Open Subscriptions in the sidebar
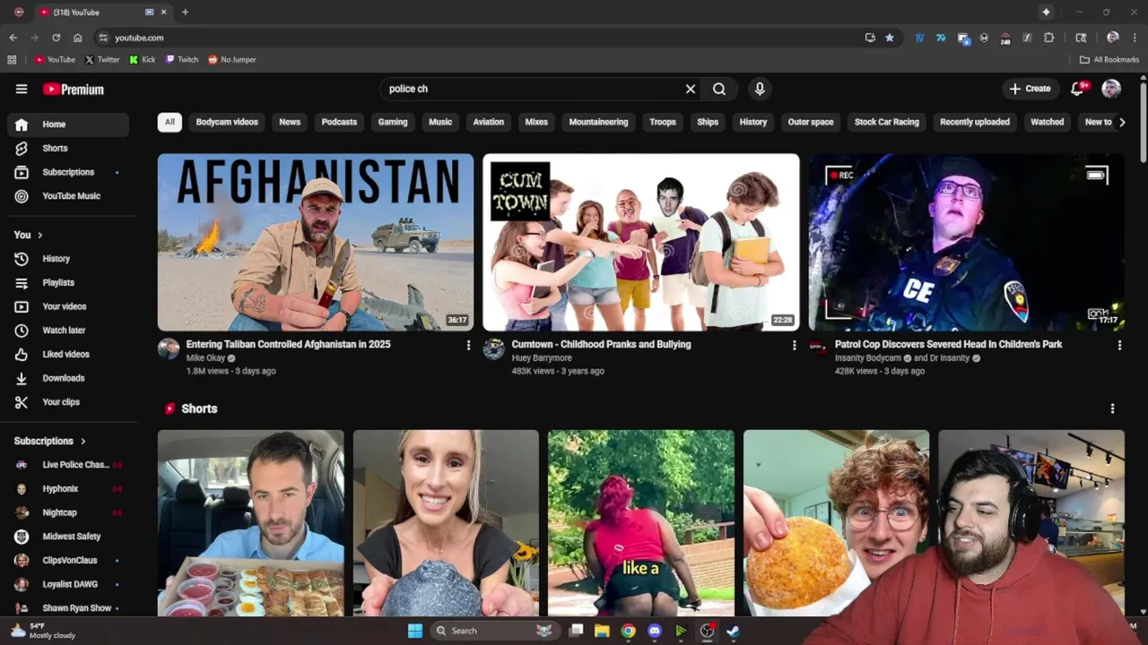 click(68, 172)
